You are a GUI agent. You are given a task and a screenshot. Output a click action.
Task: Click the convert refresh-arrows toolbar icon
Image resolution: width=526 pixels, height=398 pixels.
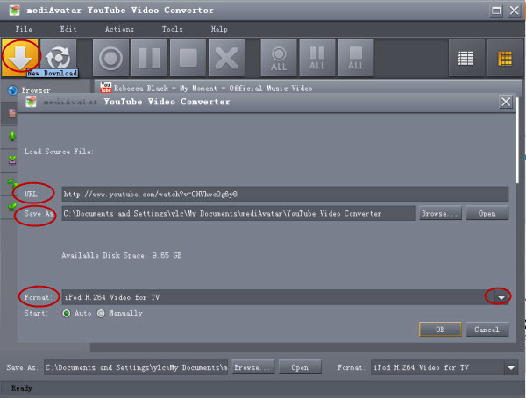tap(59, 57)
